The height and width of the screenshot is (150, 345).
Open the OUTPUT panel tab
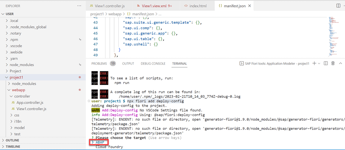coord(128,64)
